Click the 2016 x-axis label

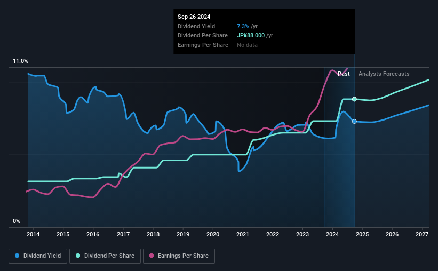click(93, 234)
